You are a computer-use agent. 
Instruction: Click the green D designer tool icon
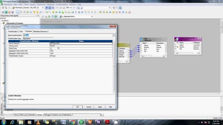click(x=6, y=12)
